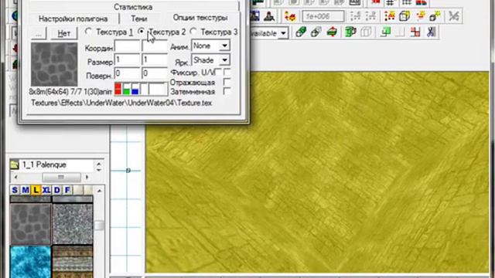Viewport: 495px width, 278px height.
Task: Select the S texture size button
Action: coord(15,190)
